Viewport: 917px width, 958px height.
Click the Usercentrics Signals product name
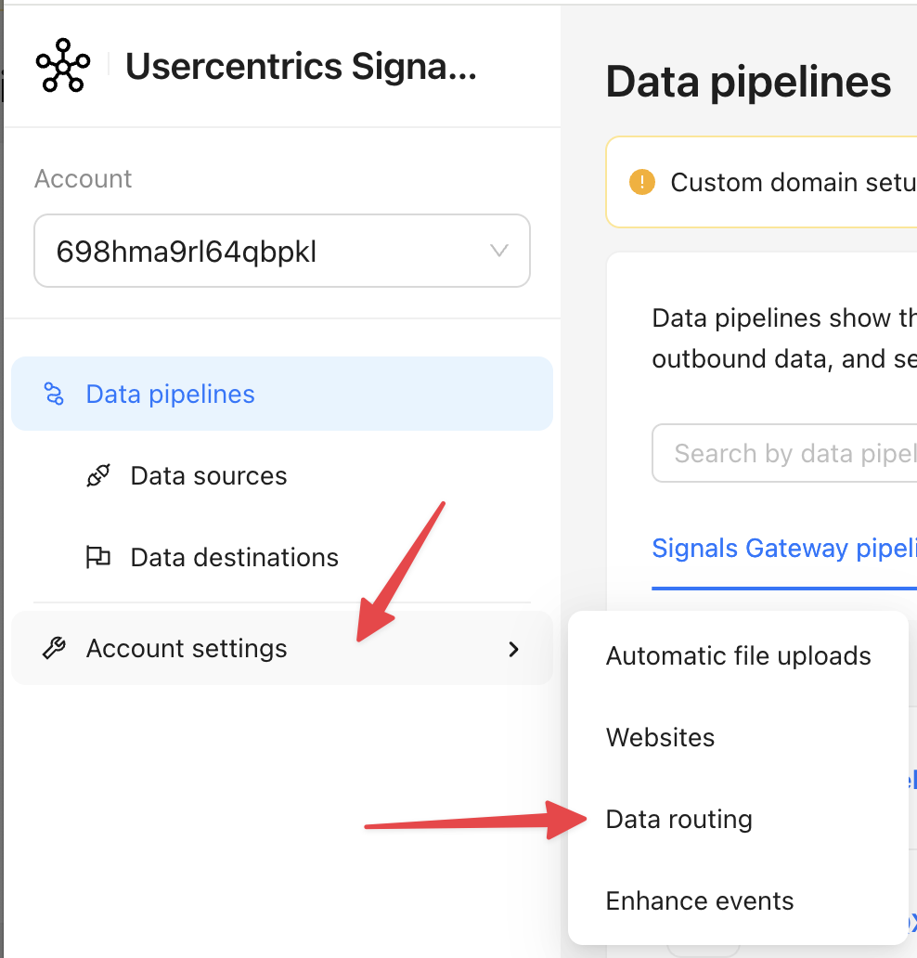click(x=301, y=67)
